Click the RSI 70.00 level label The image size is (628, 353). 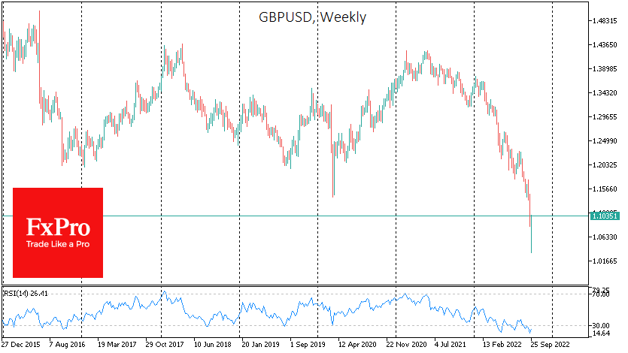601,294
